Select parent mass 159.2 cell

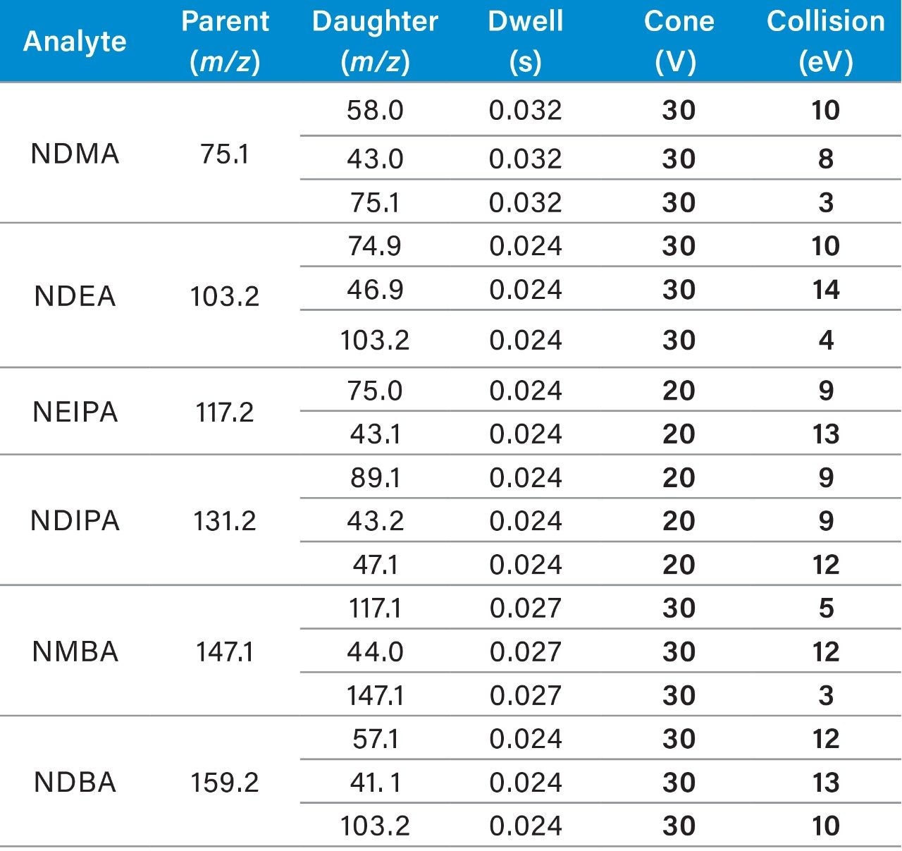pyautogui.click(x=225, y=783)
